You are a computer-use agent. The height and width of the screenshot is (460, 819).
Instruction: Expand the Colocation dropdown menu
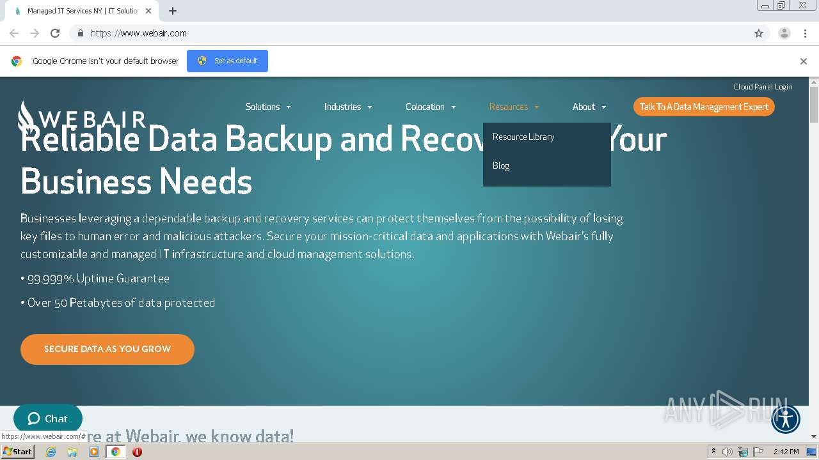click(431, 107)
